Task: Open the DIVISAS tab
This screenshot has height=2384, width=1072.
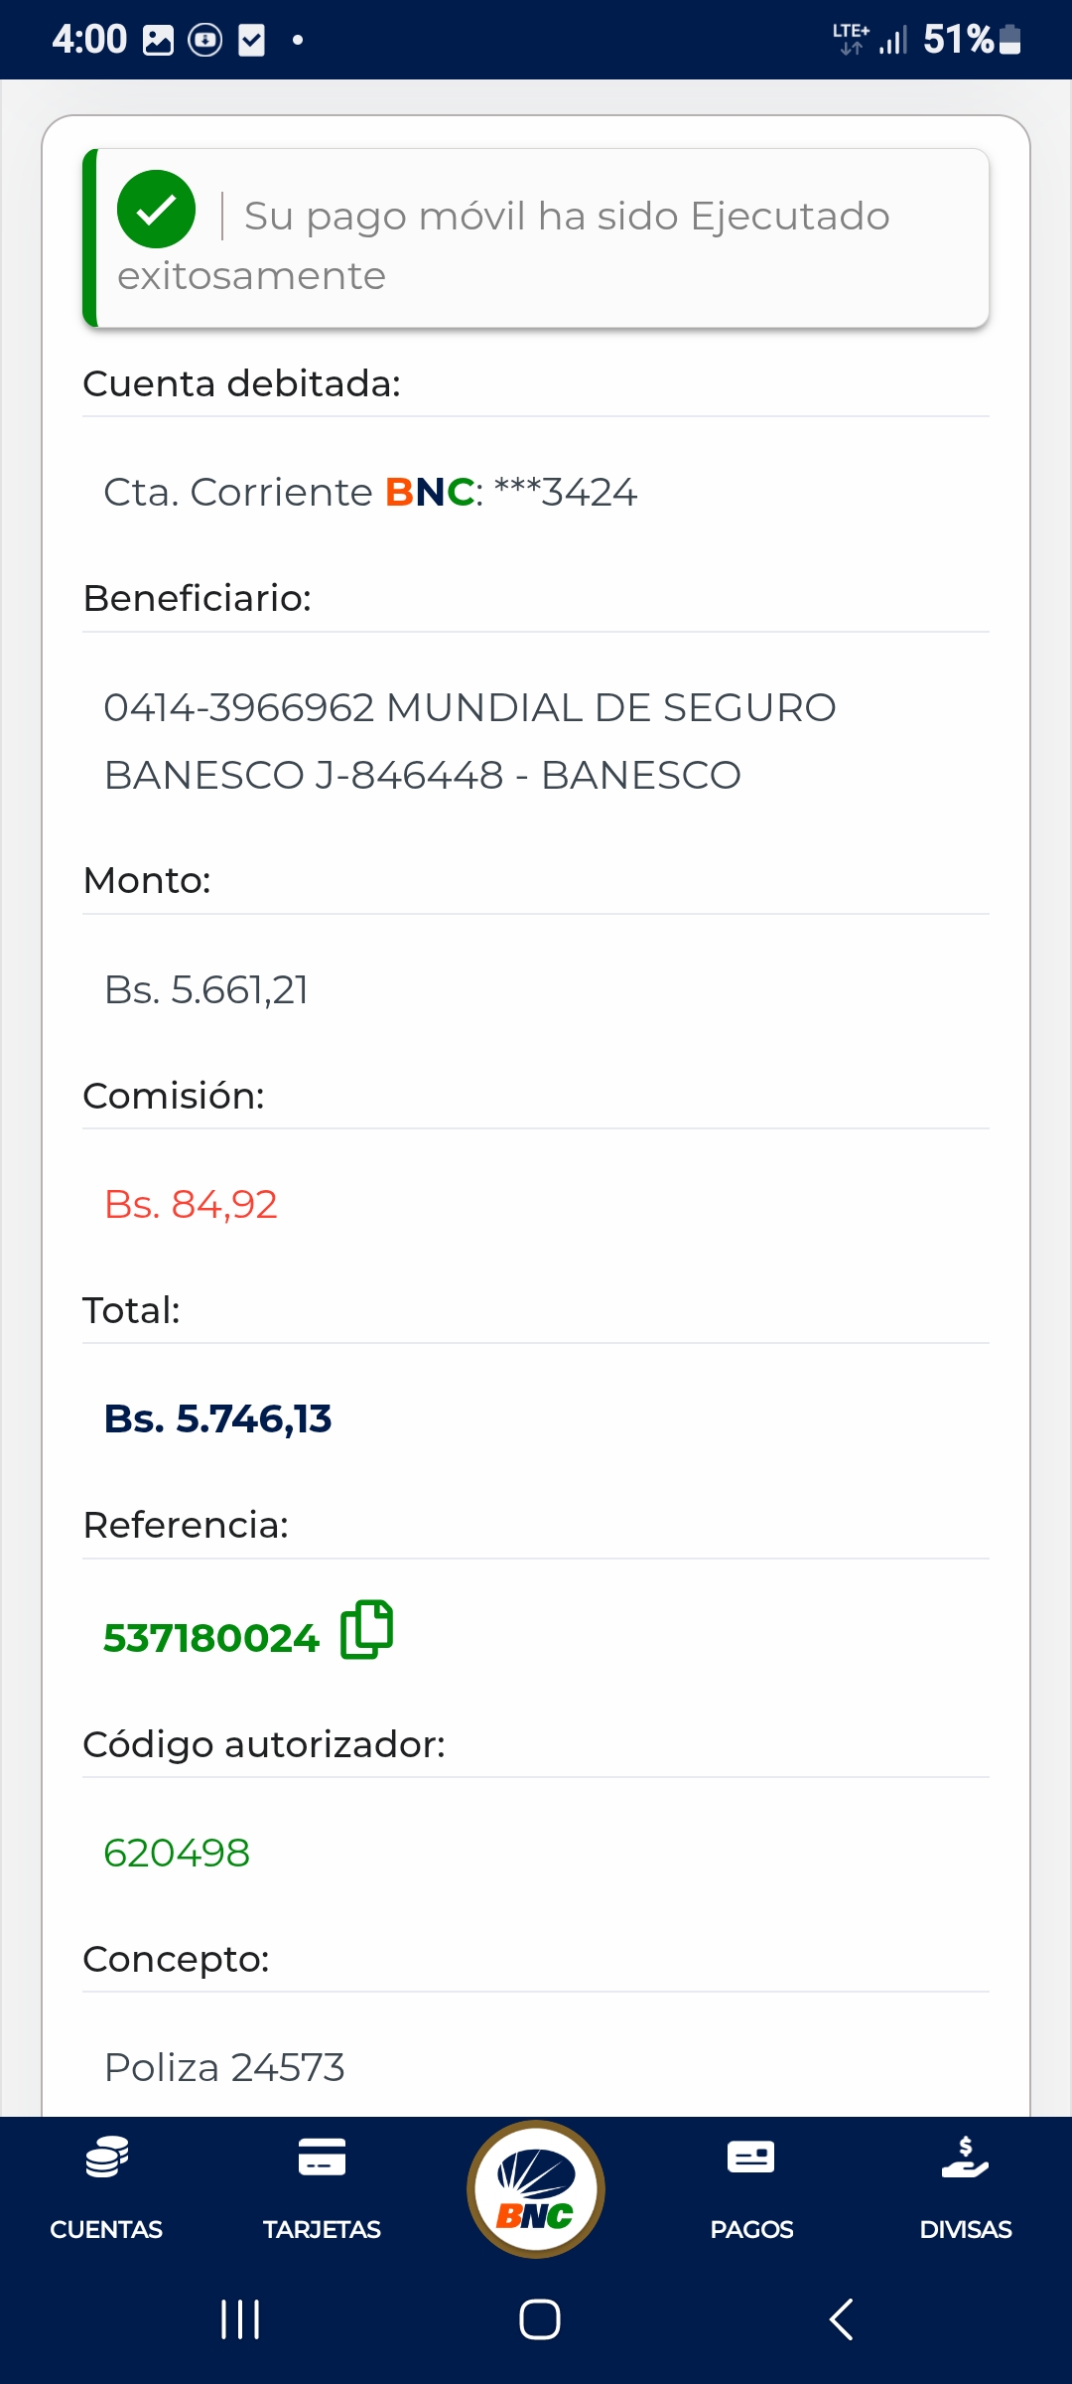Action: click(965, 2229)
